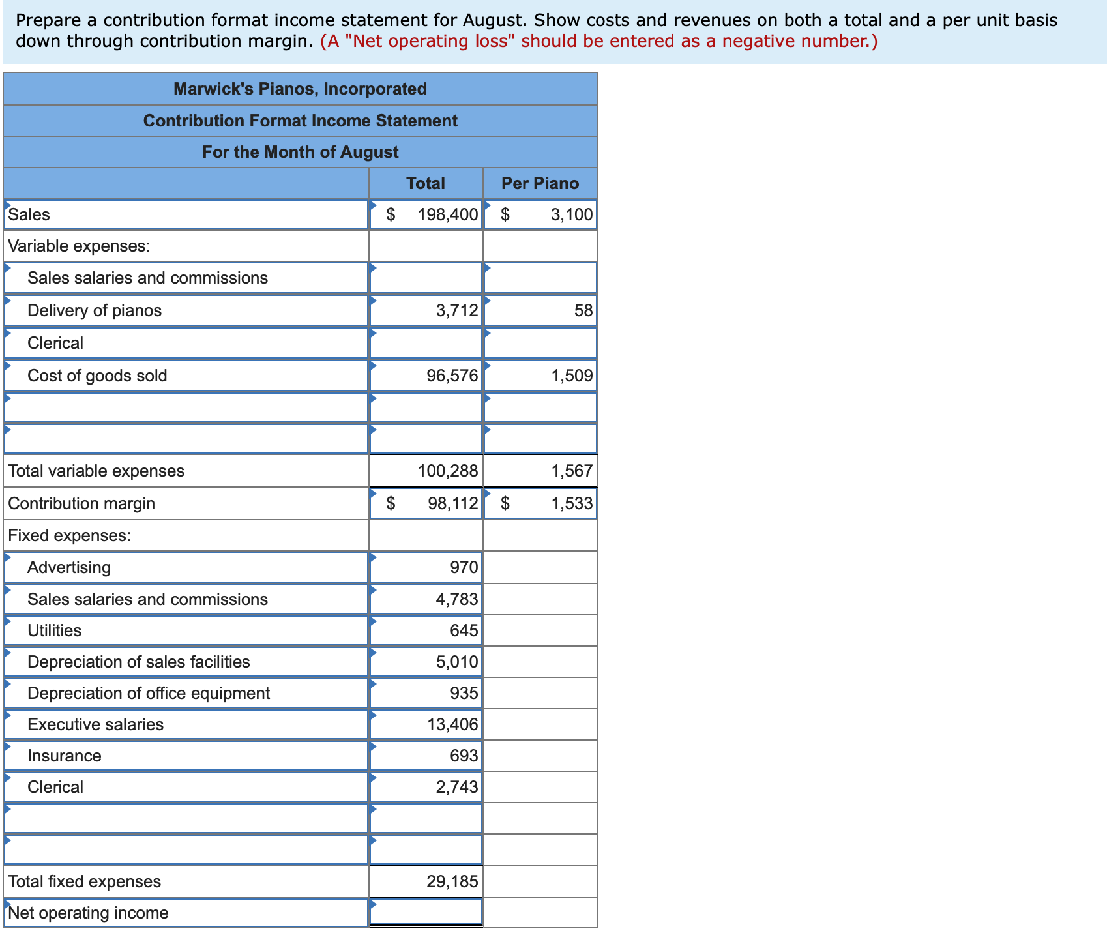Click the Executive salaries cell showing 13,406
Image resolution: width=1107 pixels, height=931 pixels.
click(x=427, y=724)
